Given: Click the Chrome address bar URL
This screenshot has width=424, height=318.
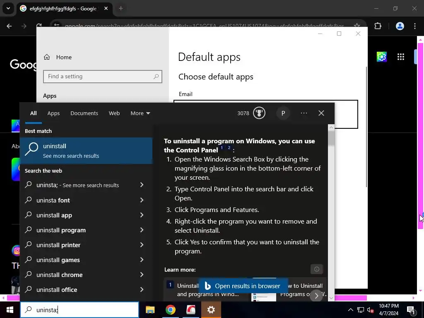Looking at the screenshot, I should 204,26.
